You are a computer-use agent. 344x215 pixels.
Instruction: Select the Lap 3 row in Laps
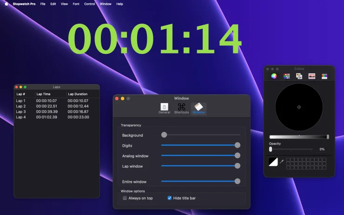click(57, 111)
